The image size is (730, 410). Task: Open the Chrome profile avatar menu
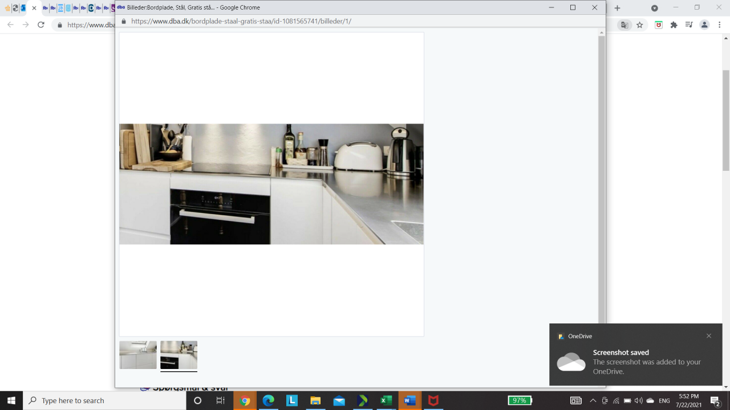point(704,25)
